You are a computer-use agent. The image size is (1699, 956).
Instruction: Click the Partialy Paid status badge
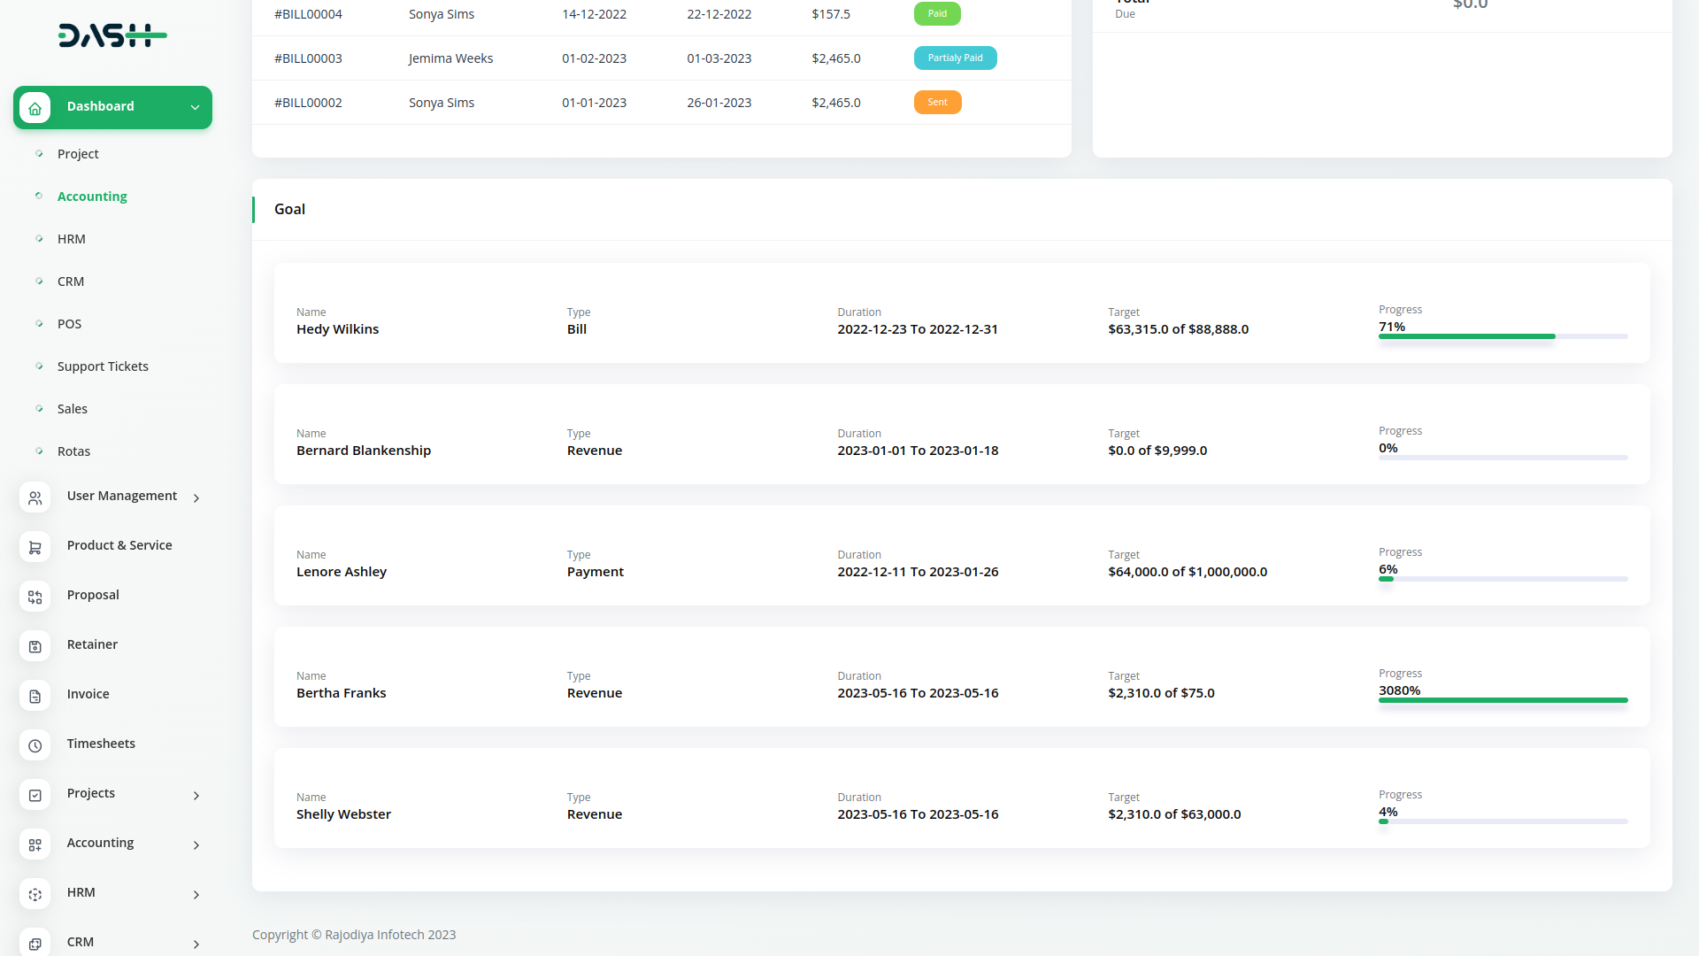click(955, 58)
